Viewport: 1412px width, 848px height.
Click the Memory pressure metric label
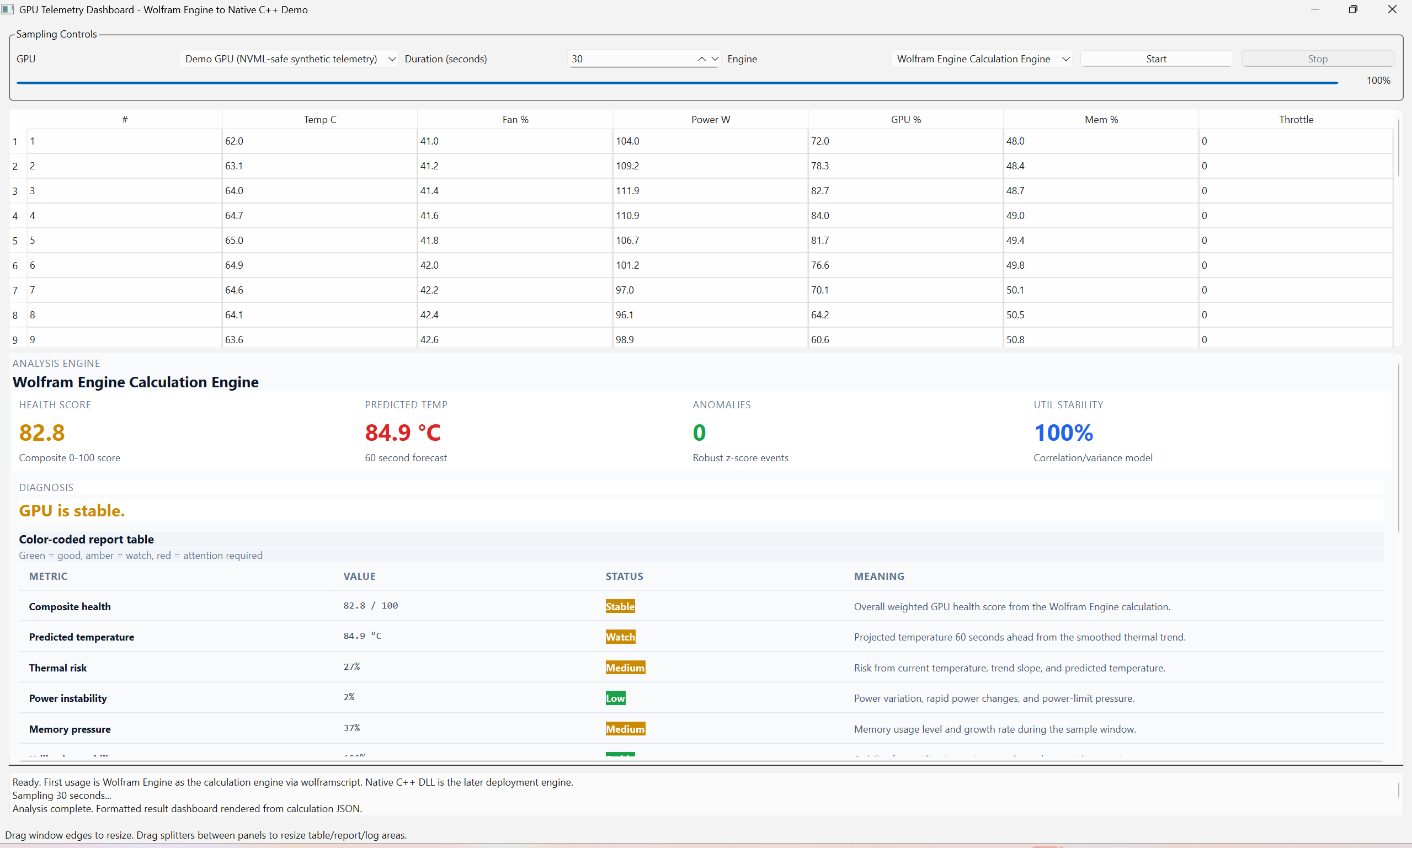click(70, 729)
